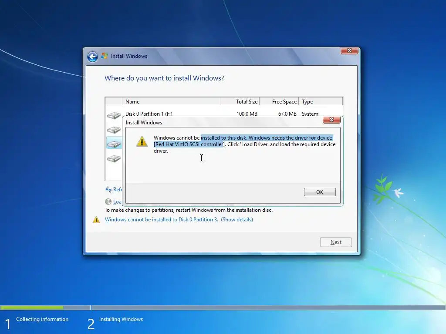Close the driver error dialog with its X
446x334 pixels.
pos(331,120)
